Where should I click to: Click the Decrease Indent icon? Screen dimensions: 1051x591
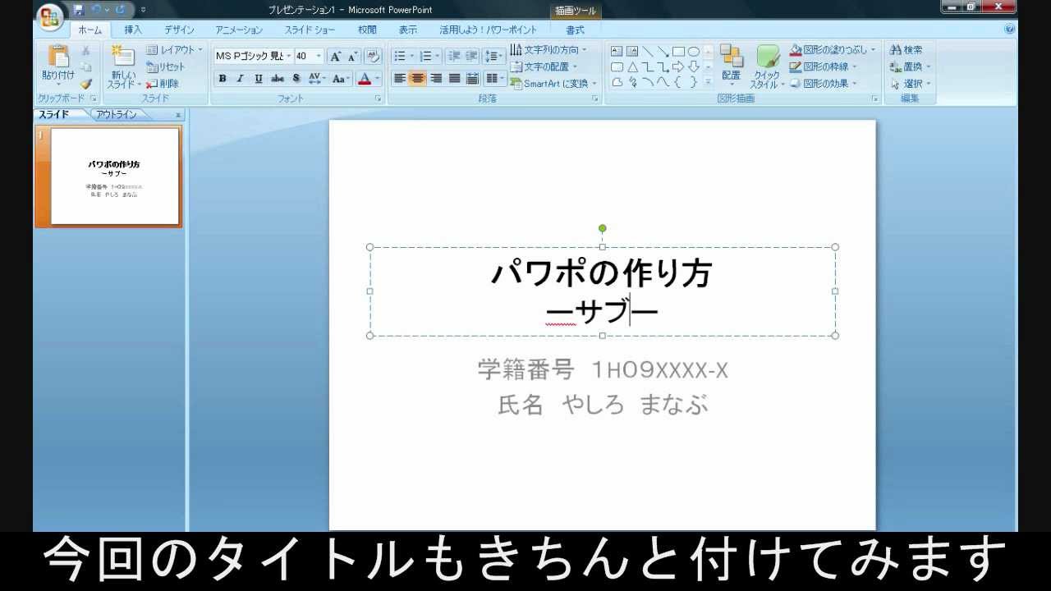(454, 56)
